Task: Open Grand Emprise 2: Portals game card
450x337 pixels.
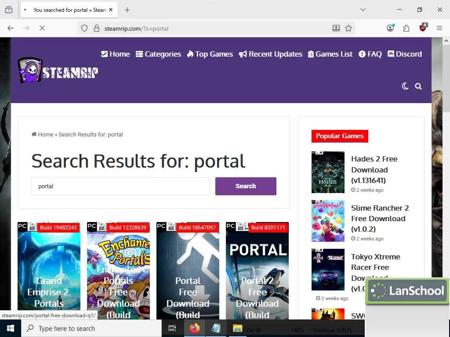Action: pos(49,270)
